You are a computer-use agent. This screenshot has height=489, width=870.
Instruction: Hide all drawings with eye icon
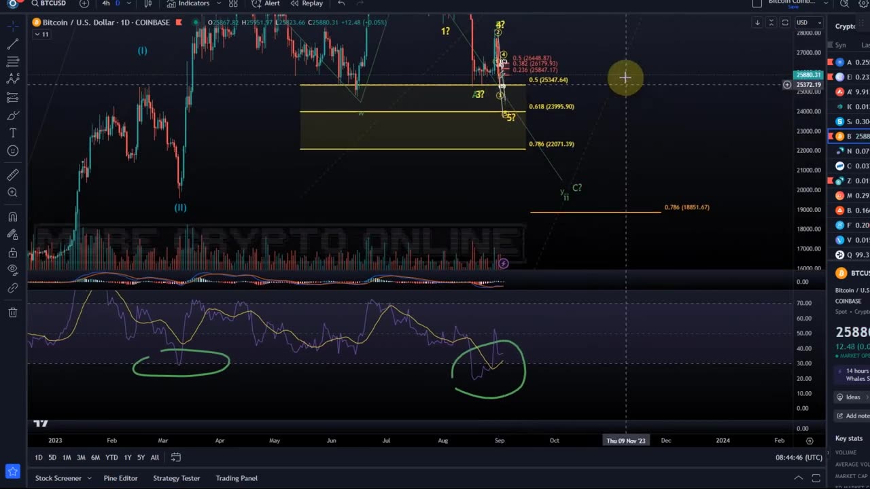click(x=12, y=270)
